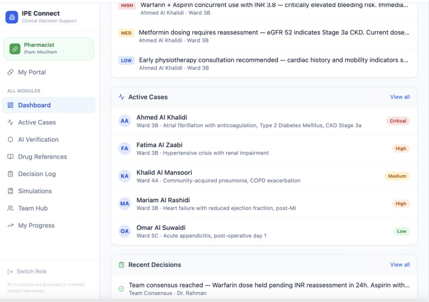Click the HIGH tag on the Warfarin alert
Image resolution: width=429 pixels, height=302 pixels.
coord(127,5)
